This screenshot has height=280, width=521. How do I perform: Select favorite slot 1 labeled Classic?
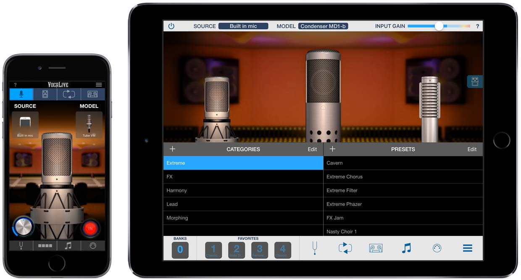point(213,248)
